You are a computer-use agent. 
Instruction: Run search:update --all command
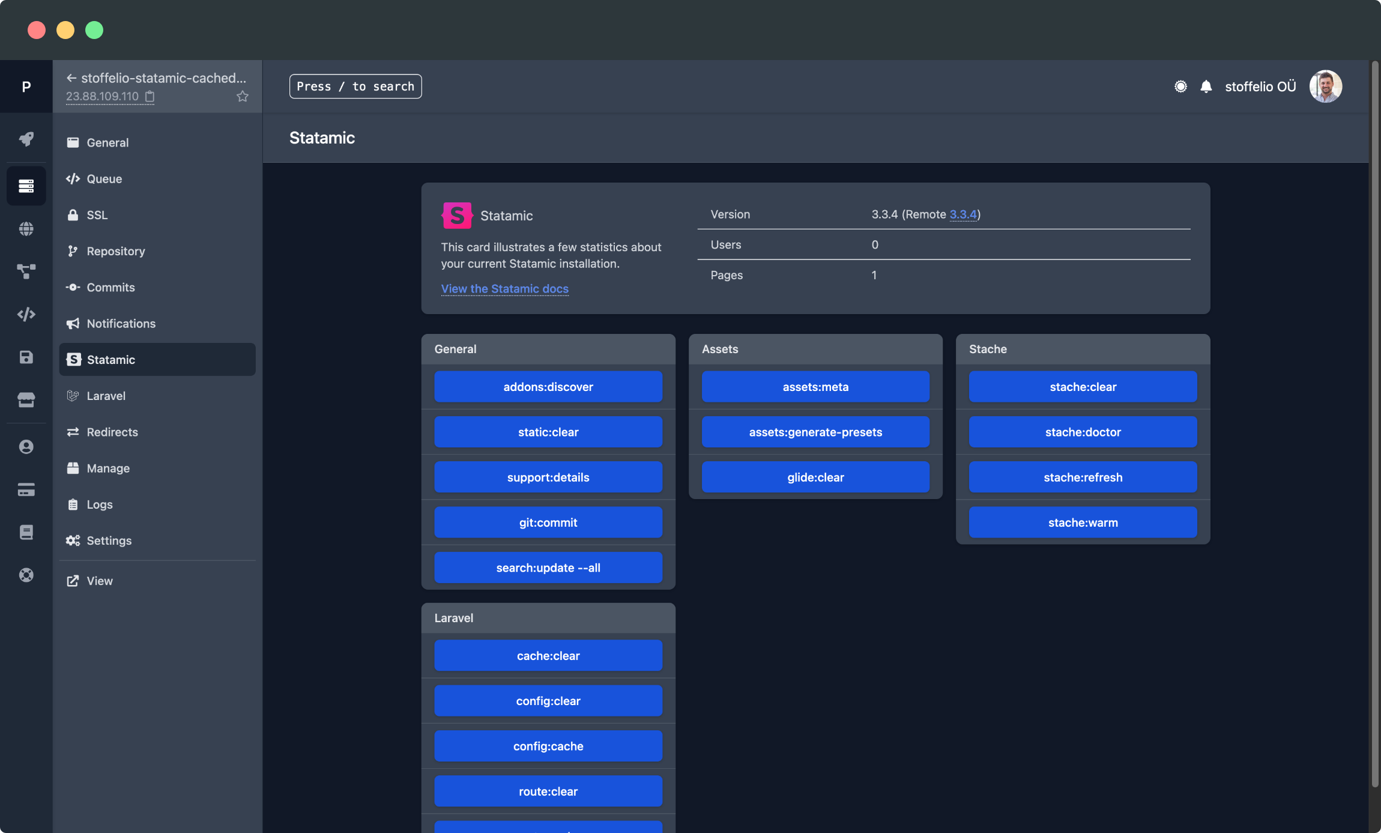(x=548, y=568)
